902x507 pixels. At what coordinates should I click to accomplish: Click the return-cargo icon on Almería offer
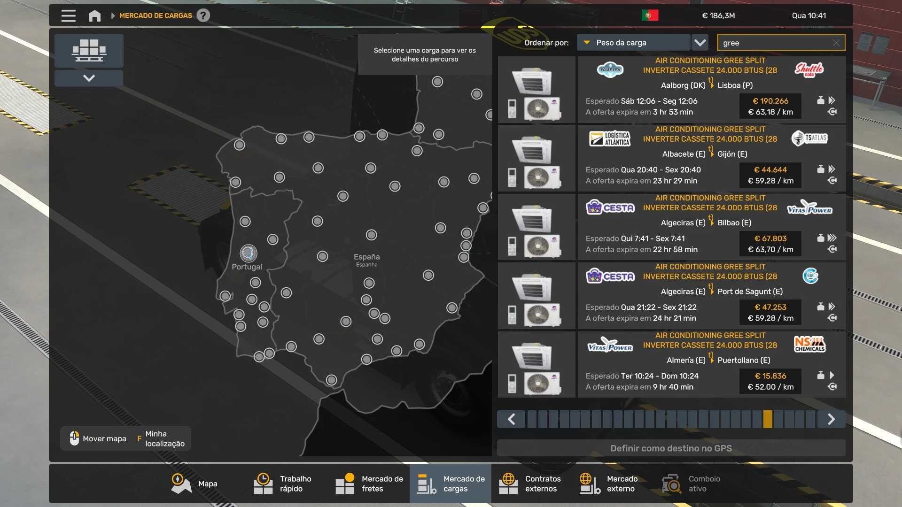[832, 387]
